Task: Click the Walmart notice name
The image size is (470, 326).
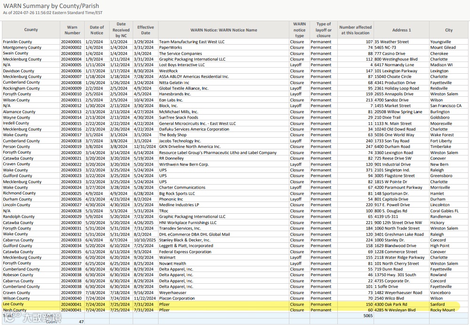Action: [x=167, y=257]
